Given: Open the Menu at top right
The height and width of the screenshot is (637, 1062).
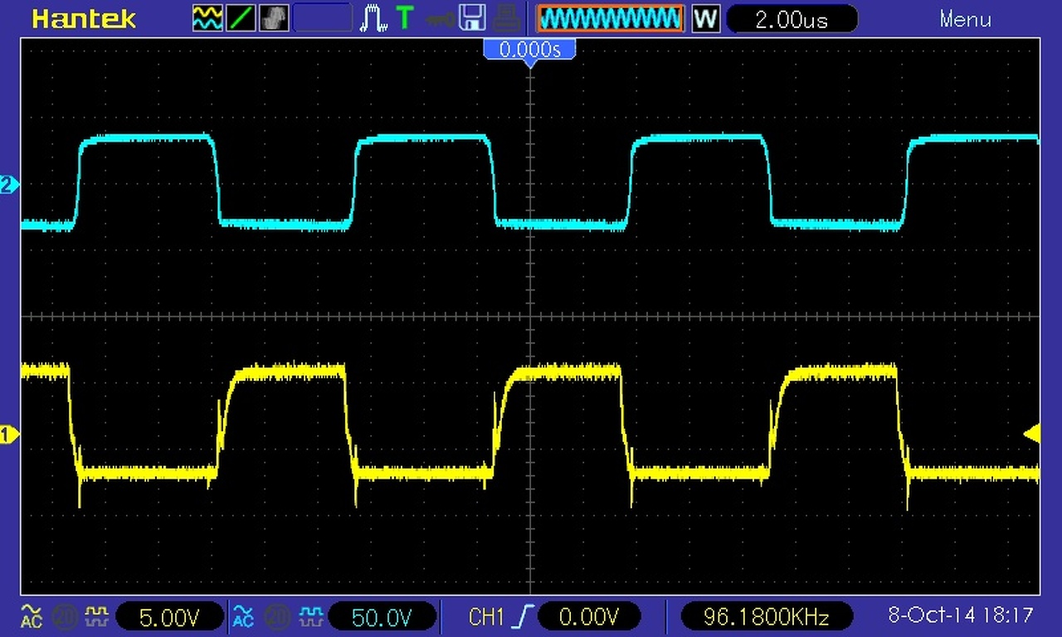Looking at the screenshot, I should coord(965,18).
